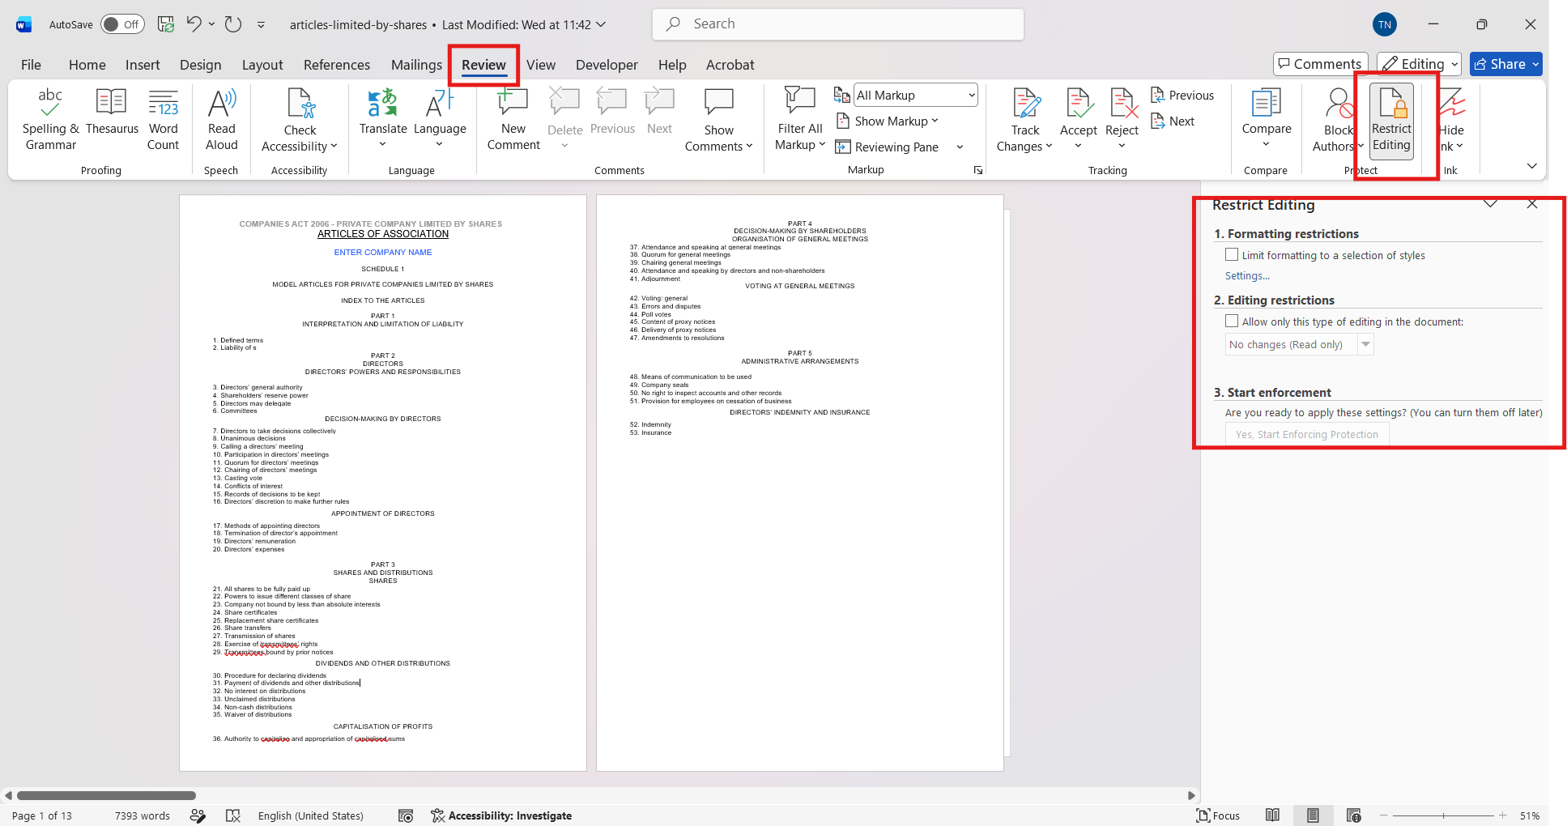Save the document with the save icon
1567x826 pixels.
click(x=166, y=24)
